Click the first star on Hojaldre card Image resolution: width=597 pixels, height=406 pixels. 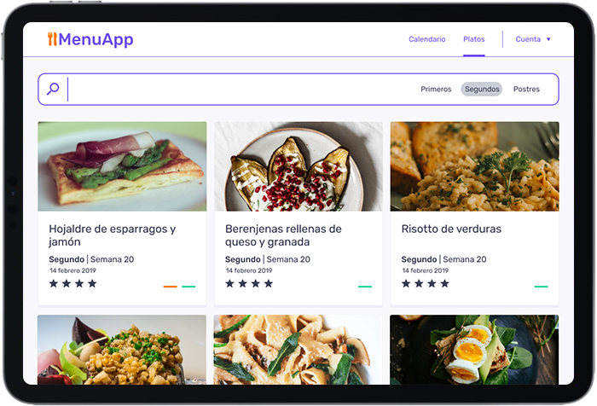click(x=53, y=283)
